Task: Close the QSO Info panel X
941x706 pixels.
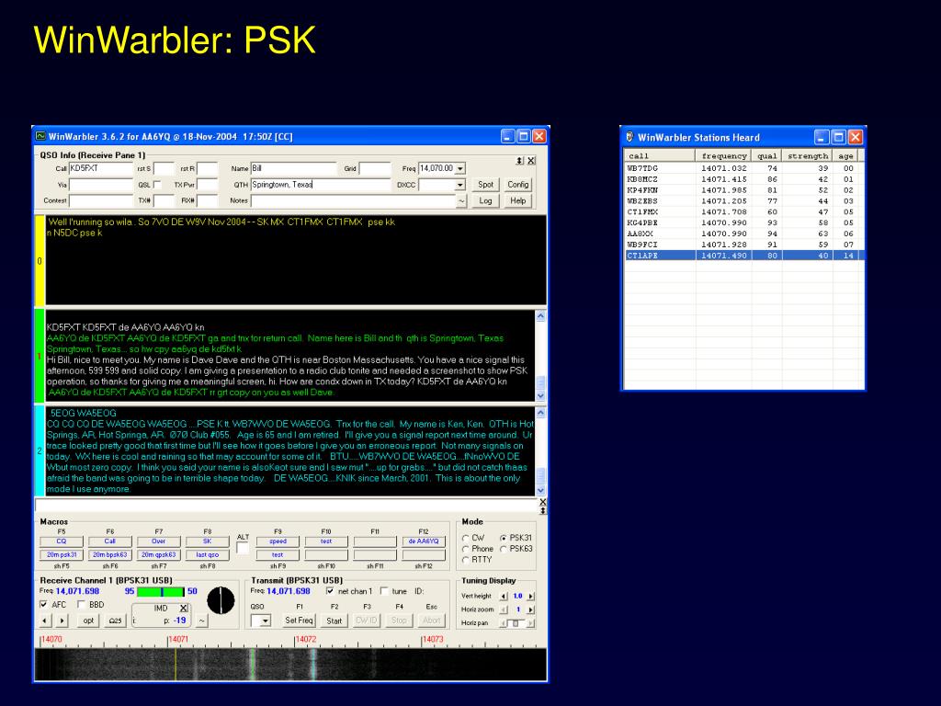Action: [x=531, y=161]
